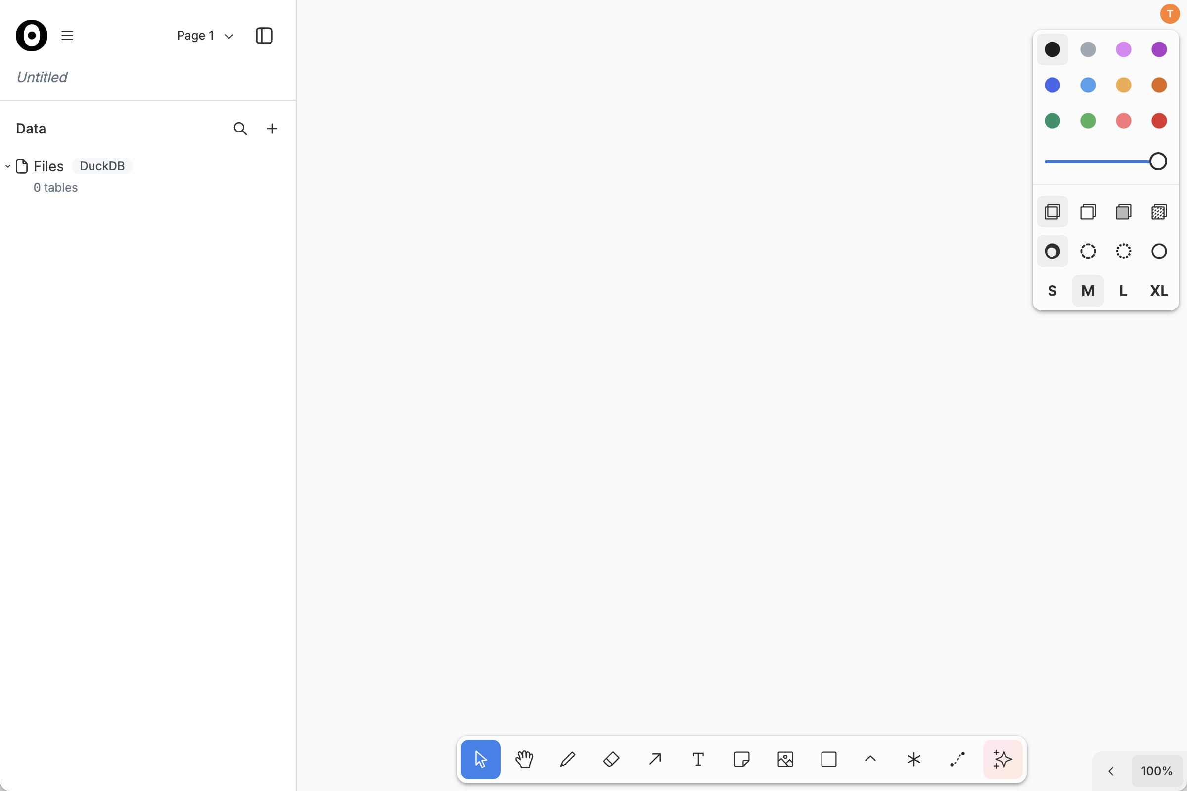This screenshot has width=1187, height=791.
Task: Click the add data plus button
Action: click(x=272, y=129)
